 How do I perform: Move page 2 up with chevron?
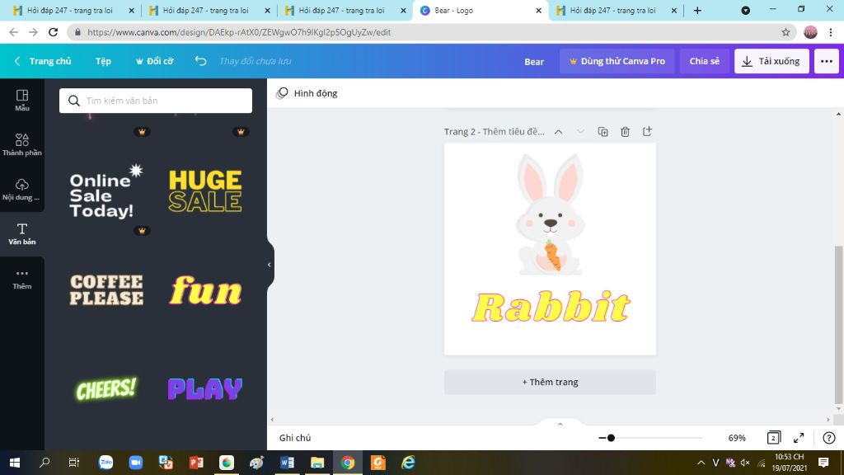pyautogui.click(x=559, y=131)
